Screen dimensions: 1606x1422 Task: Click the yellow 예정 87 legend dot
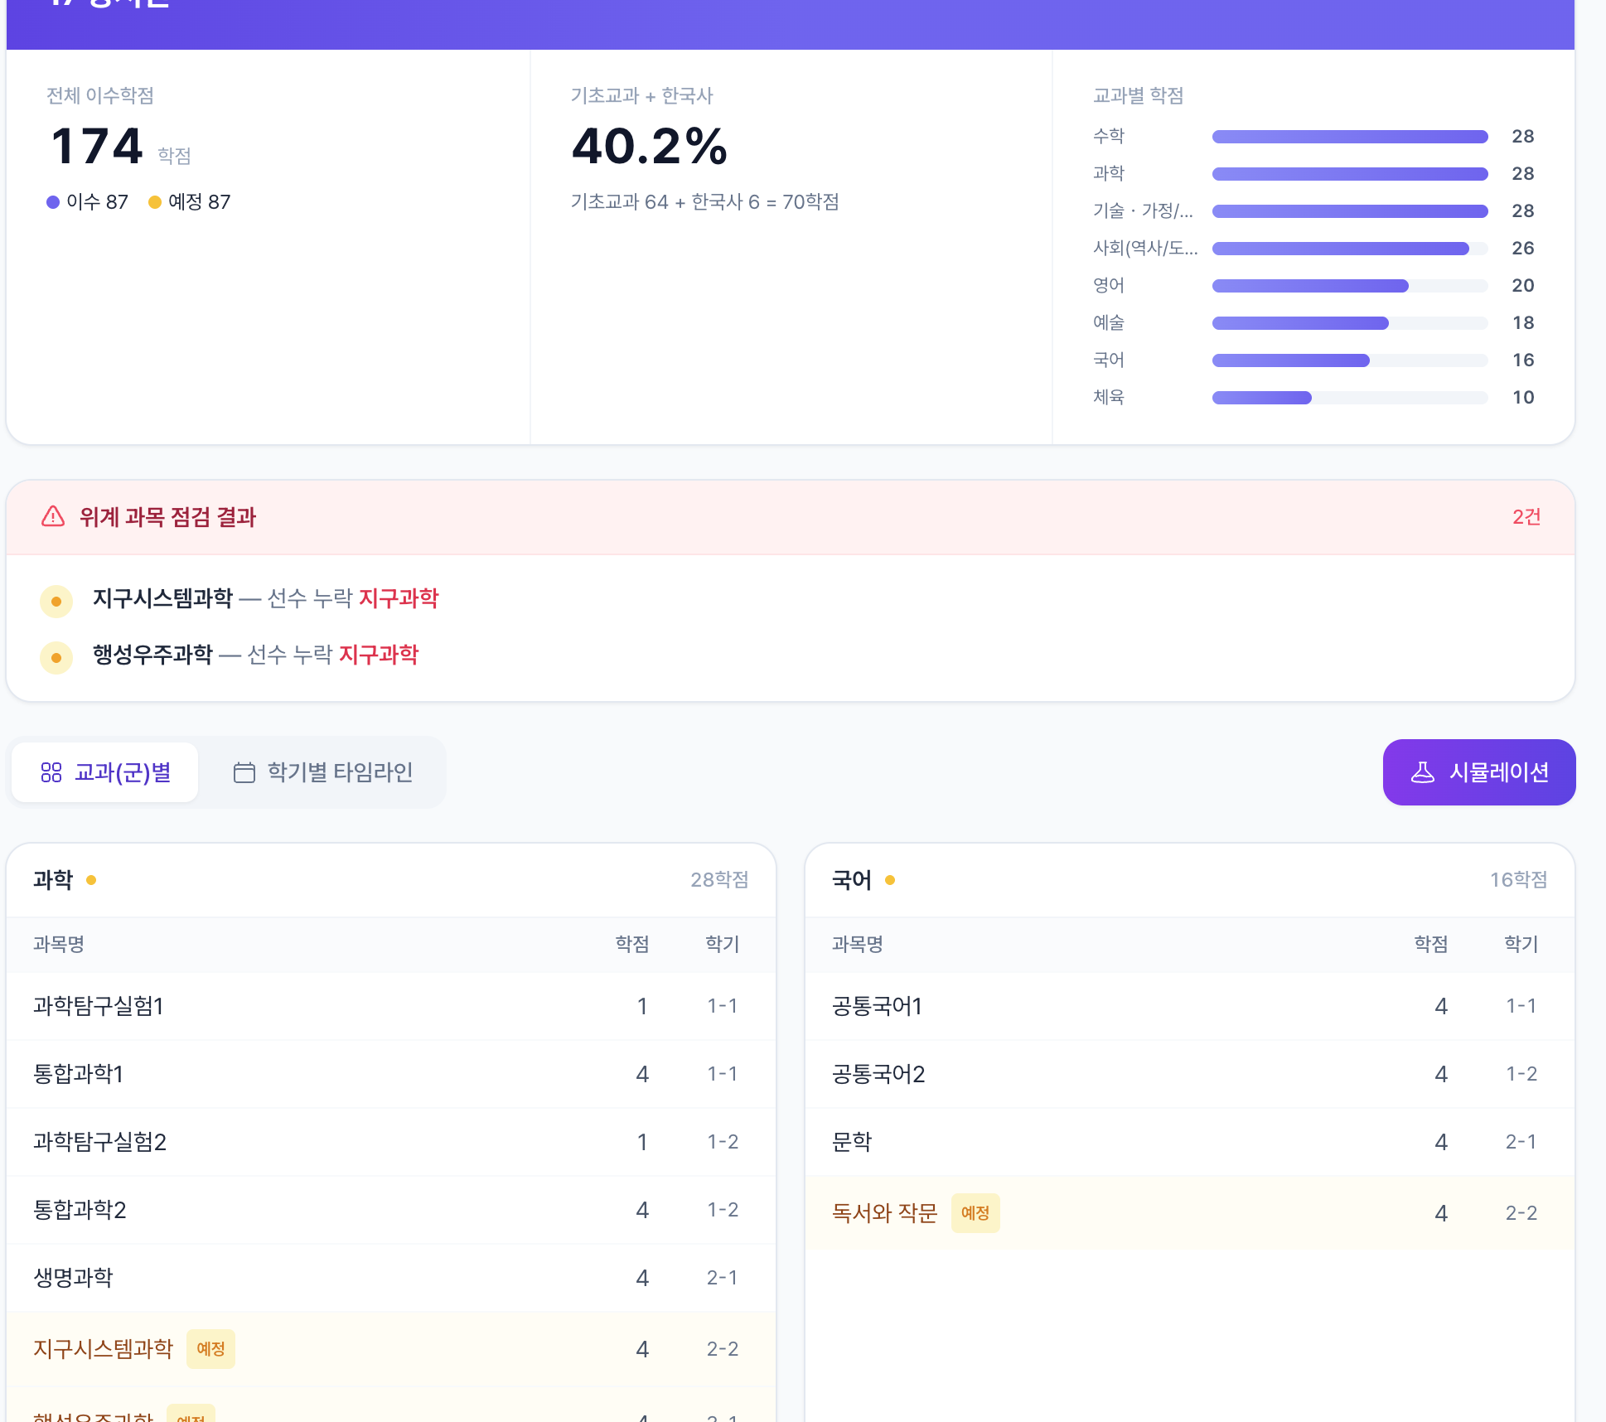click(155, 201)
